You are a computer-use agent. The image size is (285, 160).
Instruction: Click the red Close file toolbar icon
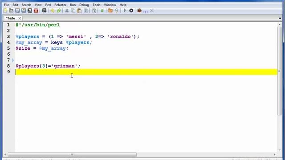pyautogui.click(x=36, y=11)
